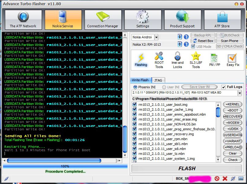
Task: Open ROOT Tools
Action: point(159,59)
